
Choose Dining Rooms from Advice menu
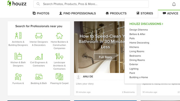[137, 60]
